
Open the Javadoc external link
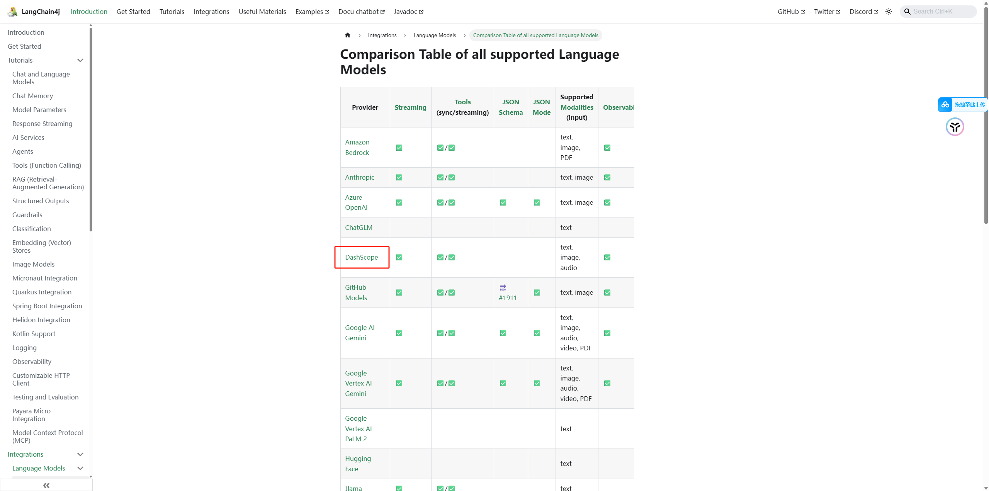(x=409, y=12)
